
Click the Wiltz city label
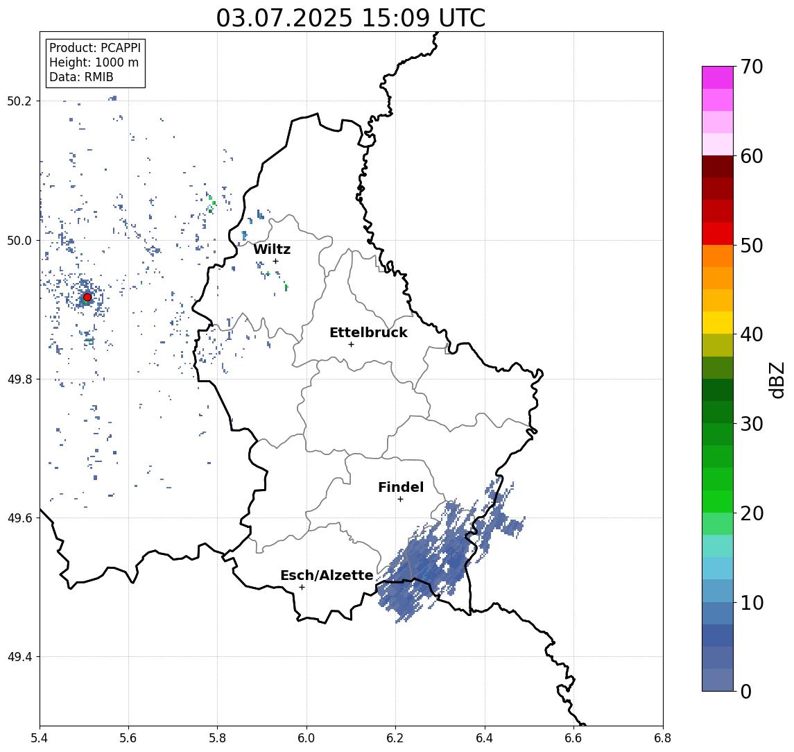[272, 249]
